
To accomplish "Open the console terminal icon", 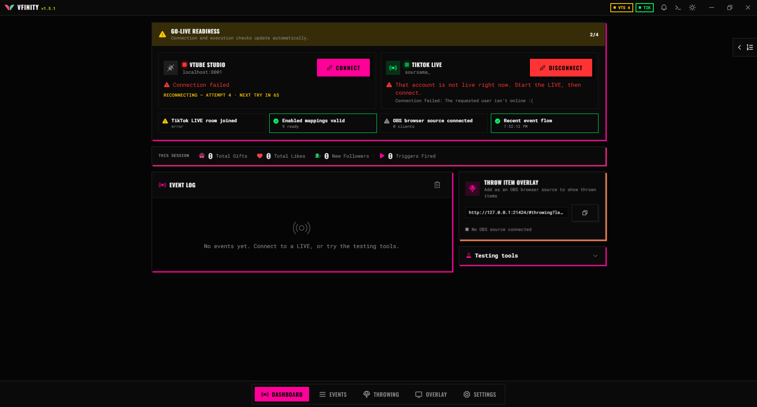I will (x=678, y=7).
